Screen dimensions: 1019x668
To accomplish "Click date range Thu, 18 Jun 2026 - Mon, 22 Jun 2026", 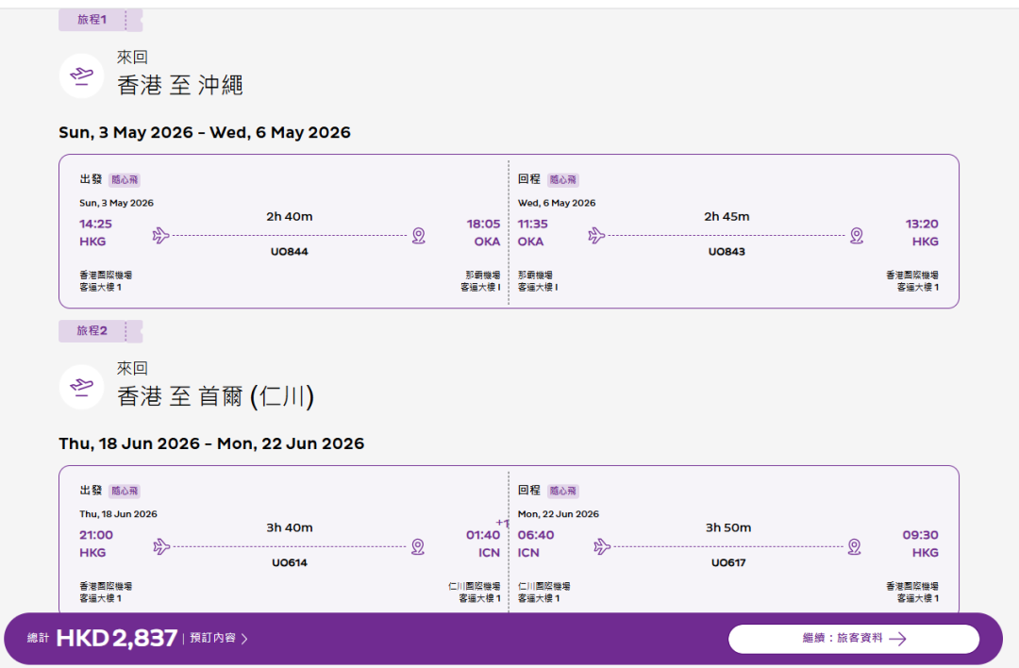I will [x=211, y=443].
